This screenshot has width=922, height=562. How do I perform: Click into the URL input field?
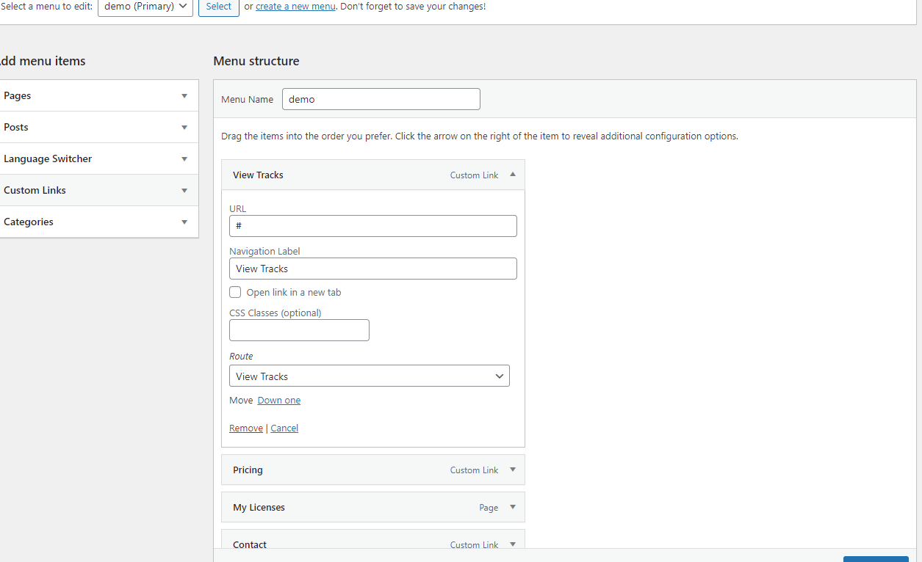pos(373,226)
